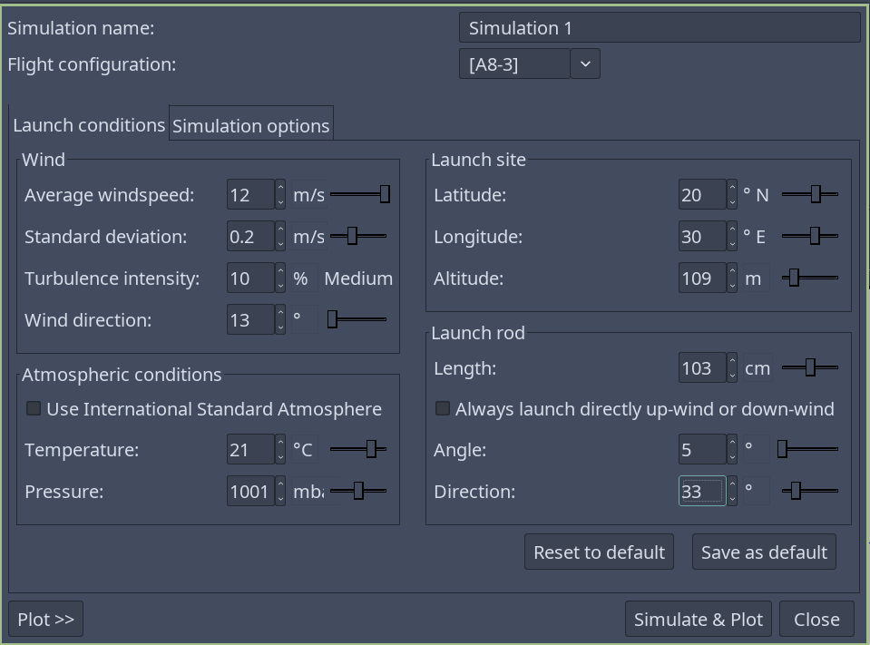The image size is (870, 645).
Task: Decrement the Standard deviation value
Action: [280, 241]
